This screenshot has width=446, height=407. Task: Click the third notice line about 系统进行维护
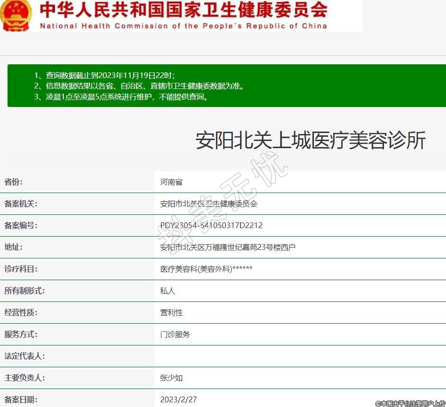pyautogui.click(x=121, y=97)
